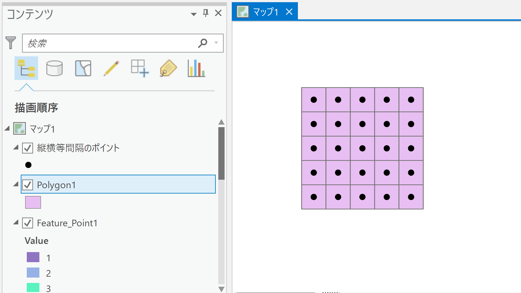
Task: Choose List By Editing pencil icon
Action: (112, 68)
